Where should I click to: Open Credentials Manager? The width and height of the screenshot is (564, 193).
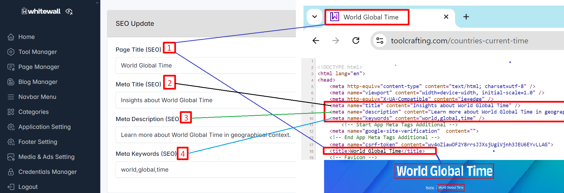click(x=48, y=172)
